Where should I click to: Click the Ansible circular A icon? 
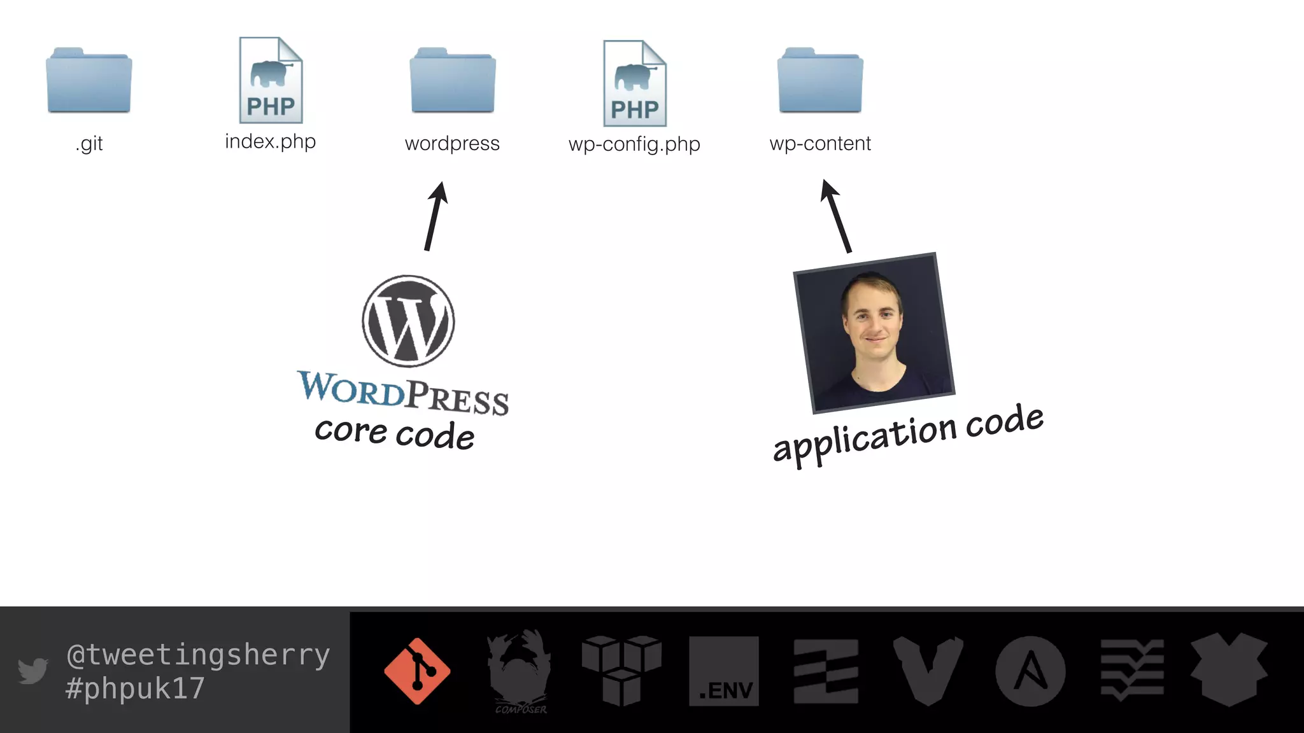tap(1030, 671)
